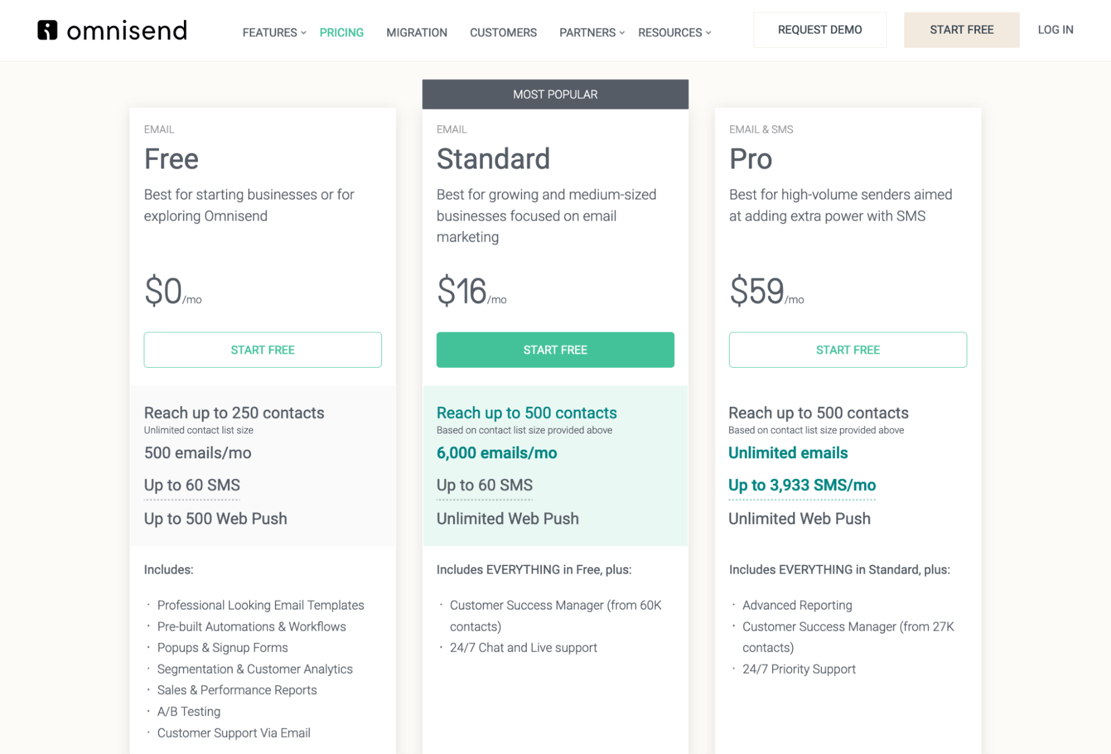Expand the Features dropdown chevron

pyautogui.click(x=303, y=33)
